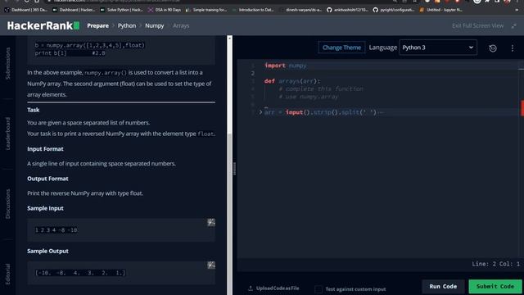Click the Run Code button
The image size is (524, 295).
(x=443, y=287)
